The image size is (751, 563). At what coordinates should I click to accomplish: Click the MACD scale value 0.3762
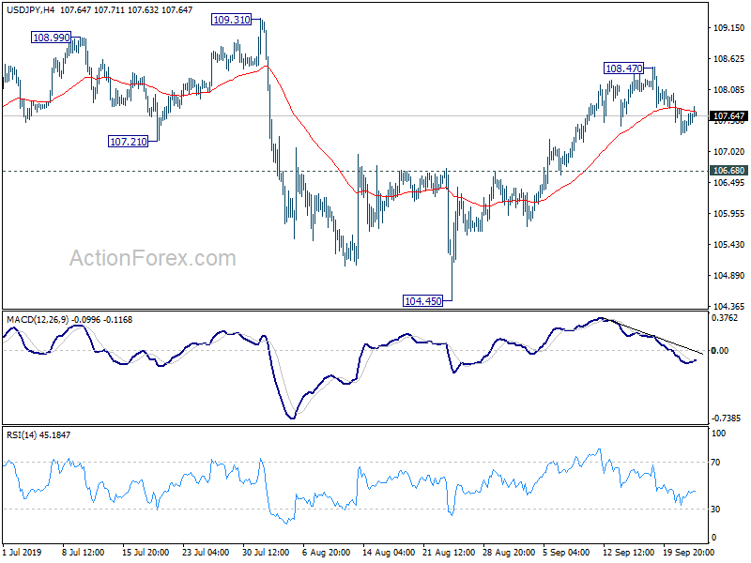(725, 318)
